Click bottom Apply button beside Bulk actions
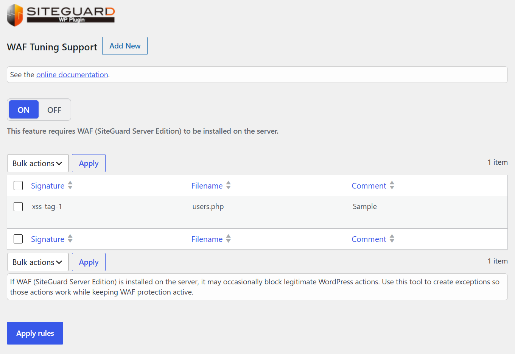 tap(89, 262)
